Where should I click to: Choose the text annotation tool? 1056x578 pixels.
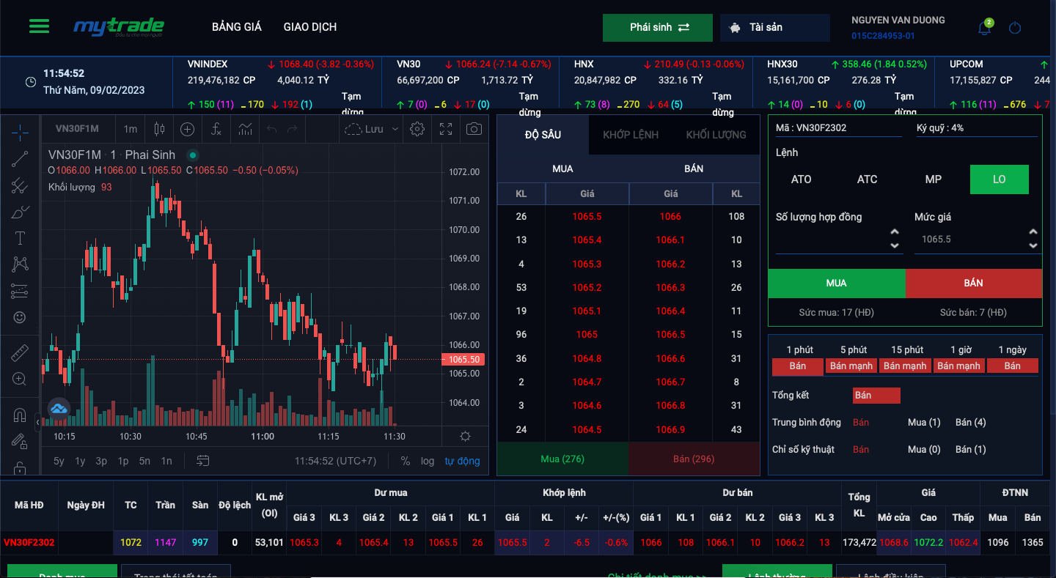click(x=20, y=238)
